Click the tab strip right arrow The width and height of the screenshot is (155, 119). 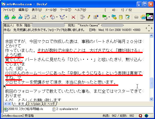coord(9,104)
